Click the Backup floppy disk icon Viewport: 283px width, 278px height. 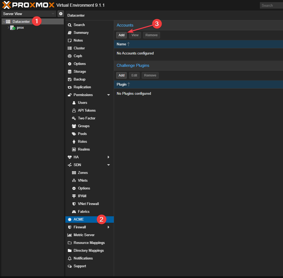[69, 79]
